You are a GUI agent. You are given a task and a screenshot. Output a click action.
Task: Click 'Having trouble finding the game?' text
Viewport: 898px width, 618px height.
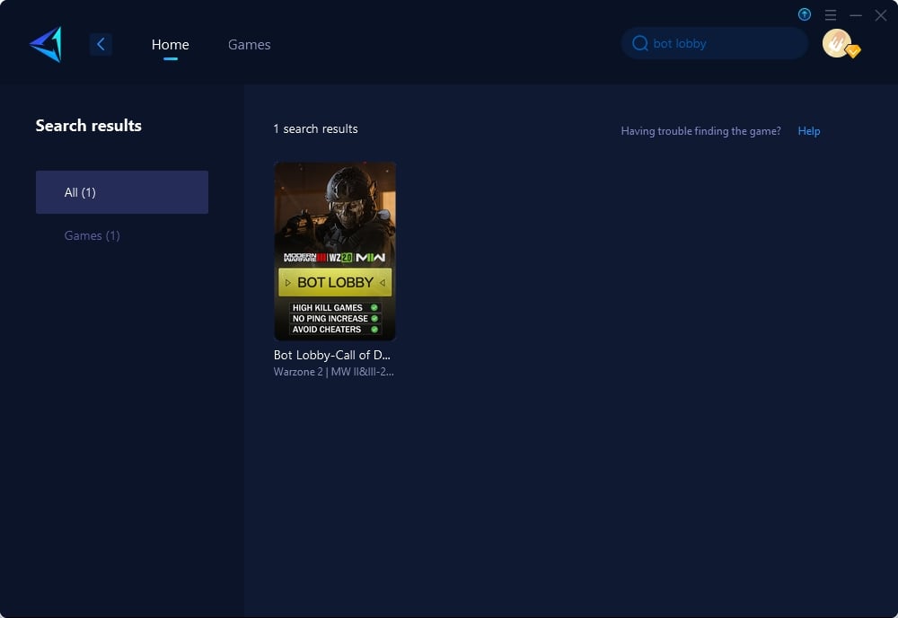click(x=700, y=131)
